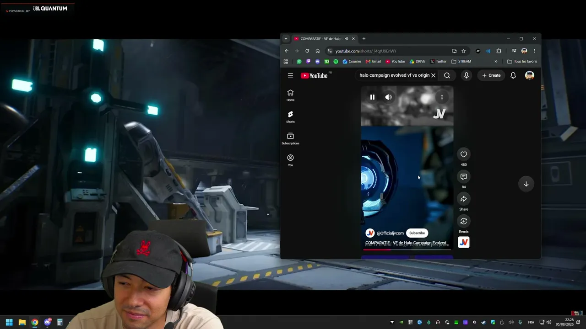Select the COMPARATIF - VF de Halo tab
This screenshot has width=586, height=329.
click(x=320, y=39)
